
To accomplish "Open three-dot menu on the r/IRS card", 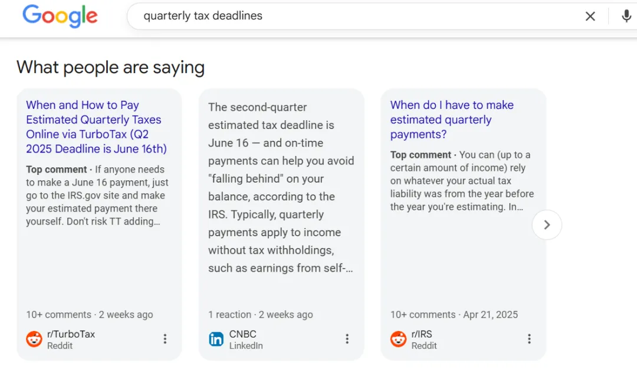I will pyautogui.click(x=529, y=339).
